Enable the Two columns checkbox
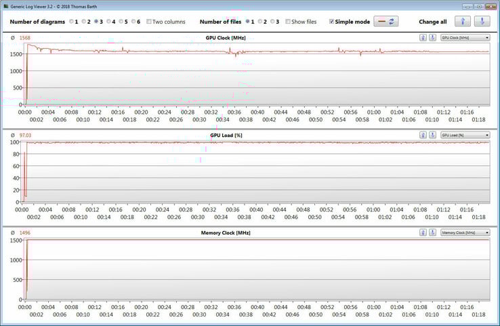 (x=149, y=22)
